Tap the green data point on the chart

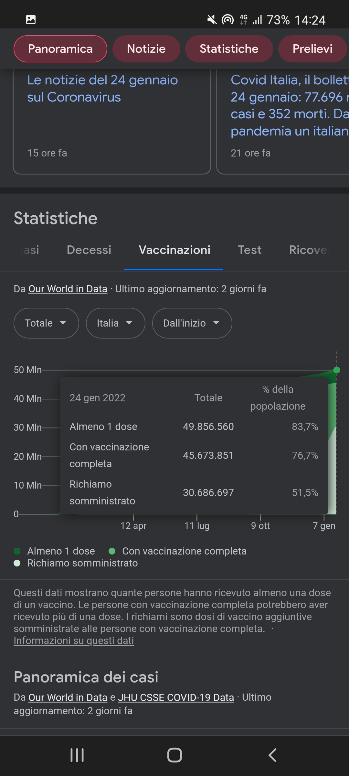336,370
